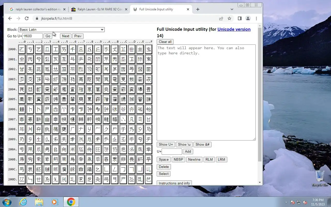Open Action Center flag in system tray
The image size is (331, 207).
[292, 202]
